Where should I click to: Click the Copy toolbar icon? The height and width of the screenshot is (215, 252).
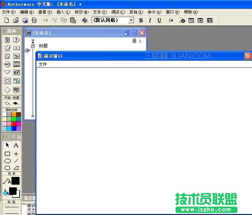tap(64, 21)
